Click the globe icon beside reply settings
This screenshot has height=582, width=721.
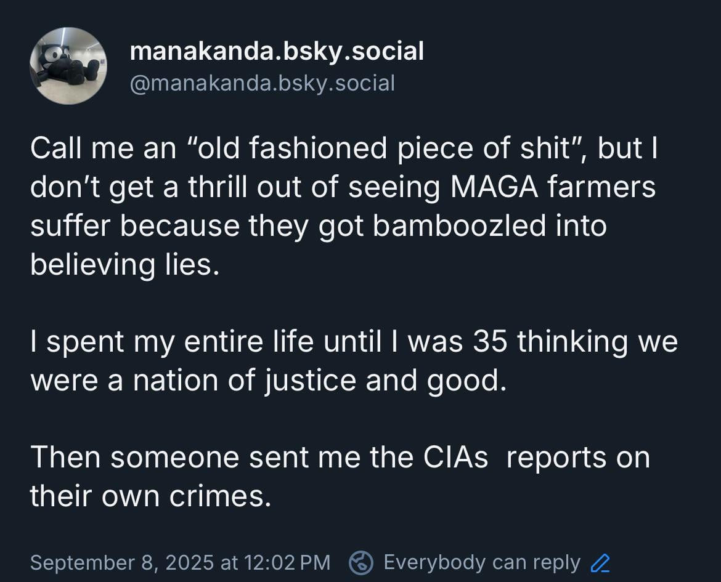coord(361,563)
